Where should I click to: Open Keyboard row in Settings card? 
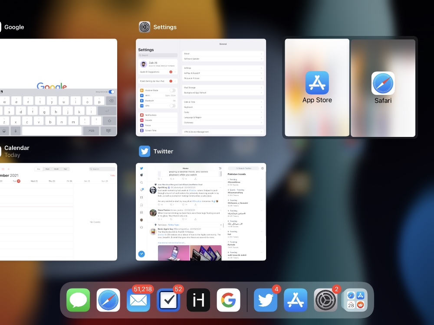tap(223, 107)
